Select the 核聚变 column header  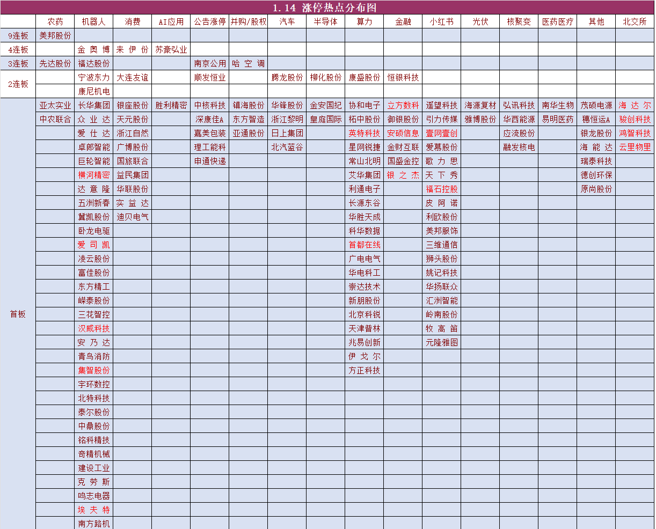click(519, 21)
